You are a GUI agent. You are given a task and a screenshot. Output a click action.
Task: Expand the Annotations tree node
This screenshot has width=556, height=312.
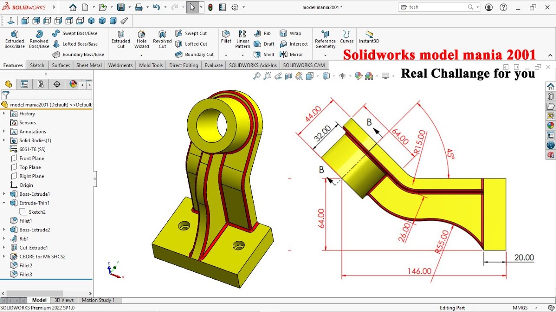click(x=4, y=131)
